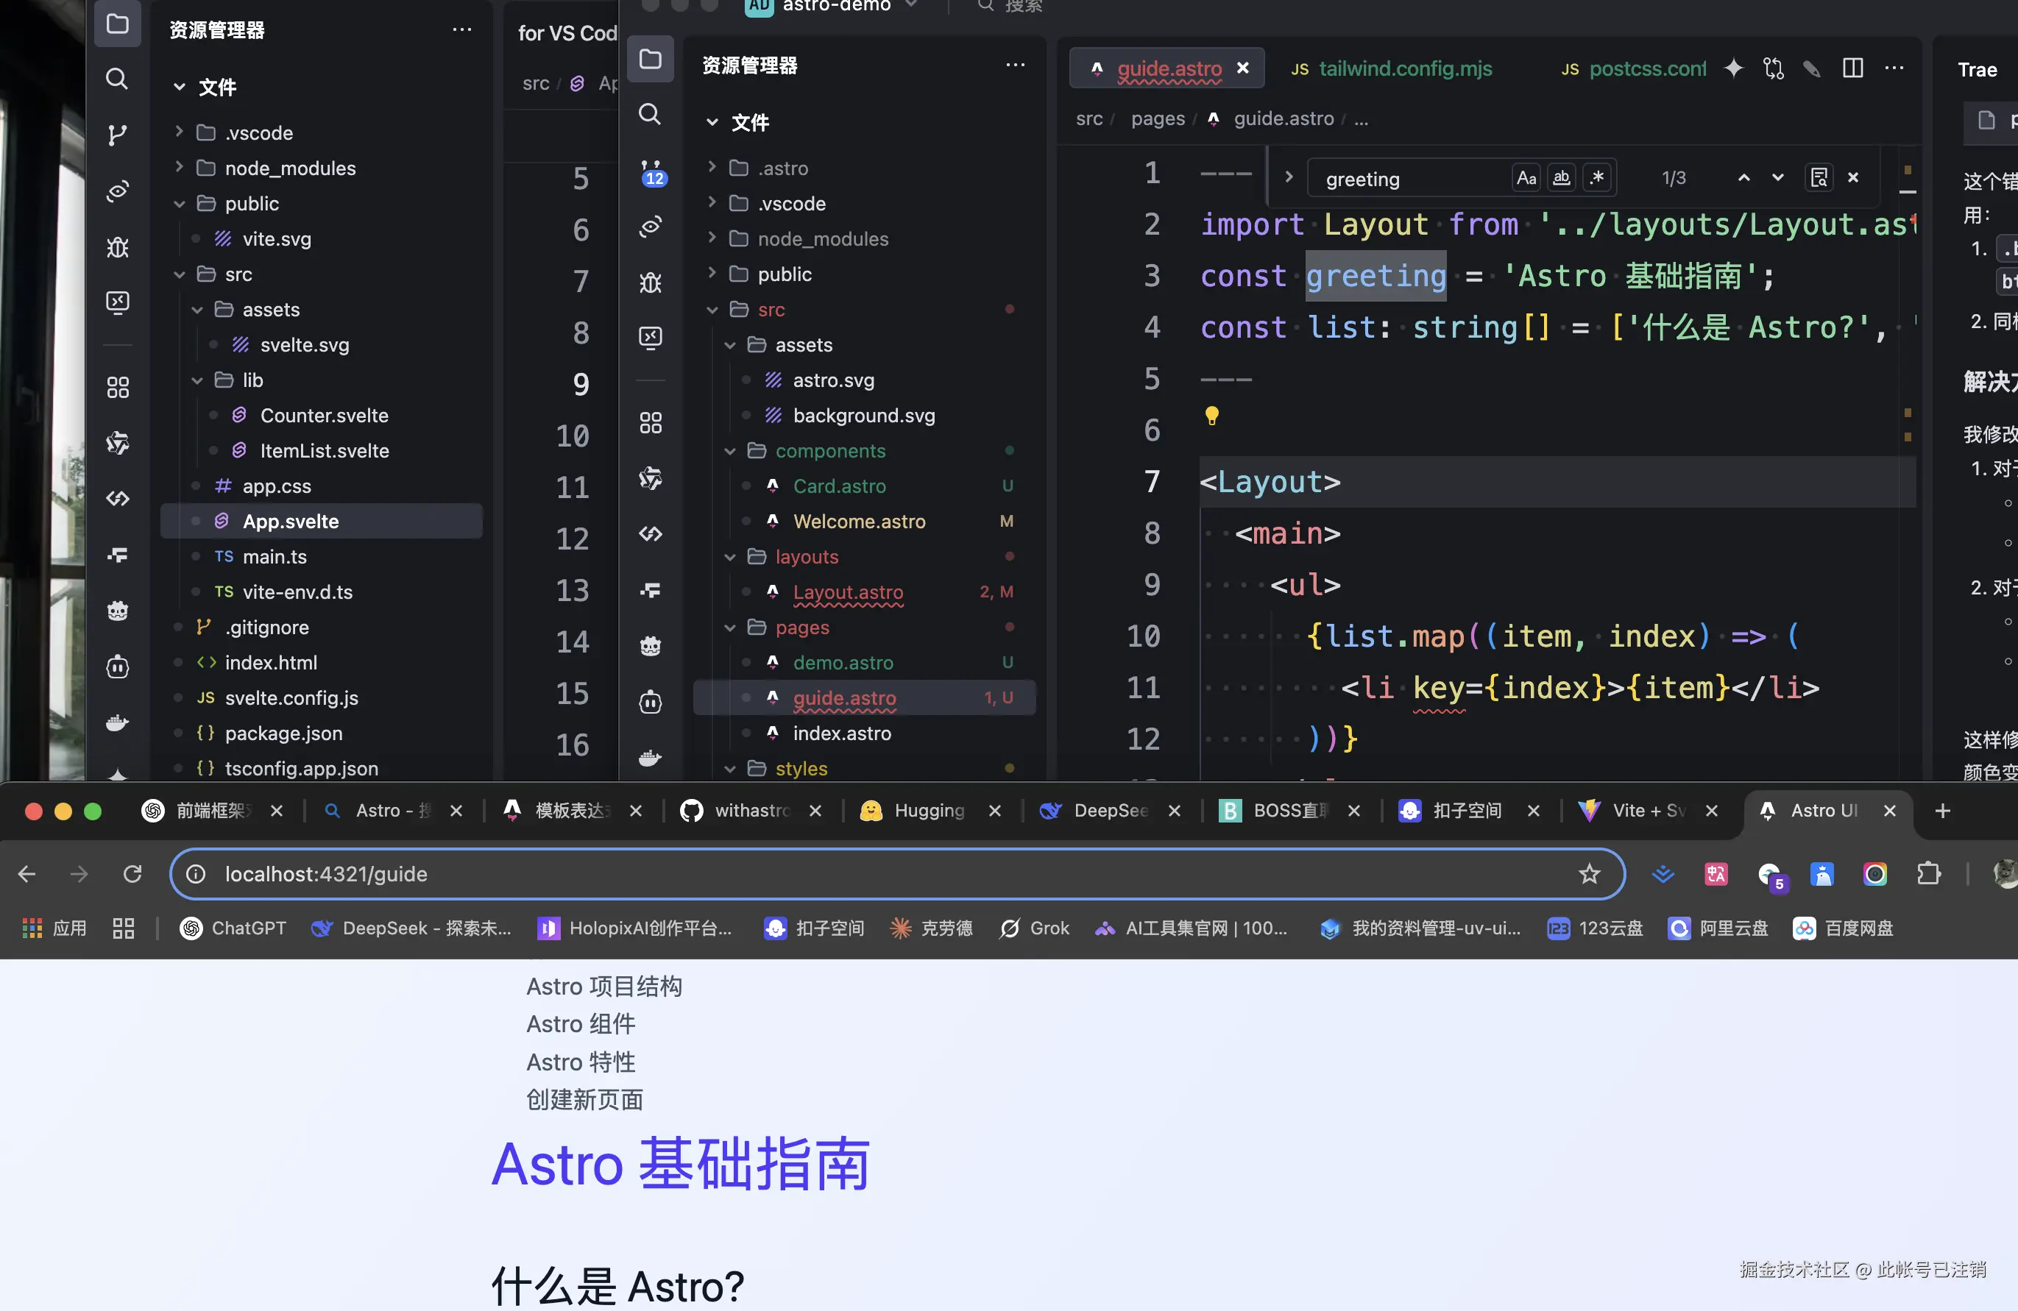
Task: Click the lightbulb code action icon
Action: 1211,415
